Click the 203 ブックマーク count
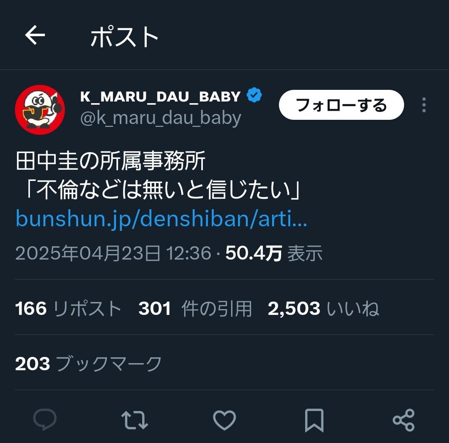The height and width of the screenshot is (443, 449). (x=89, y=364)
